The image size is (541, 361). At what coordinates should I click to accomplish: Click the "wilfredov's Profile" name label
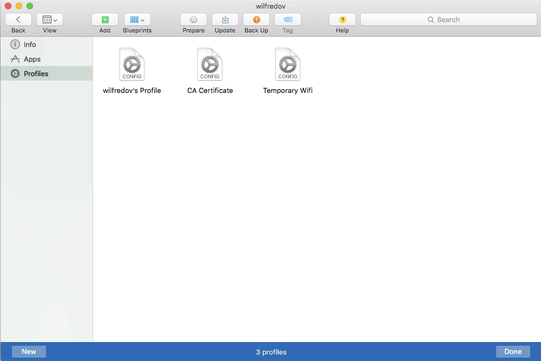point(132,90)
